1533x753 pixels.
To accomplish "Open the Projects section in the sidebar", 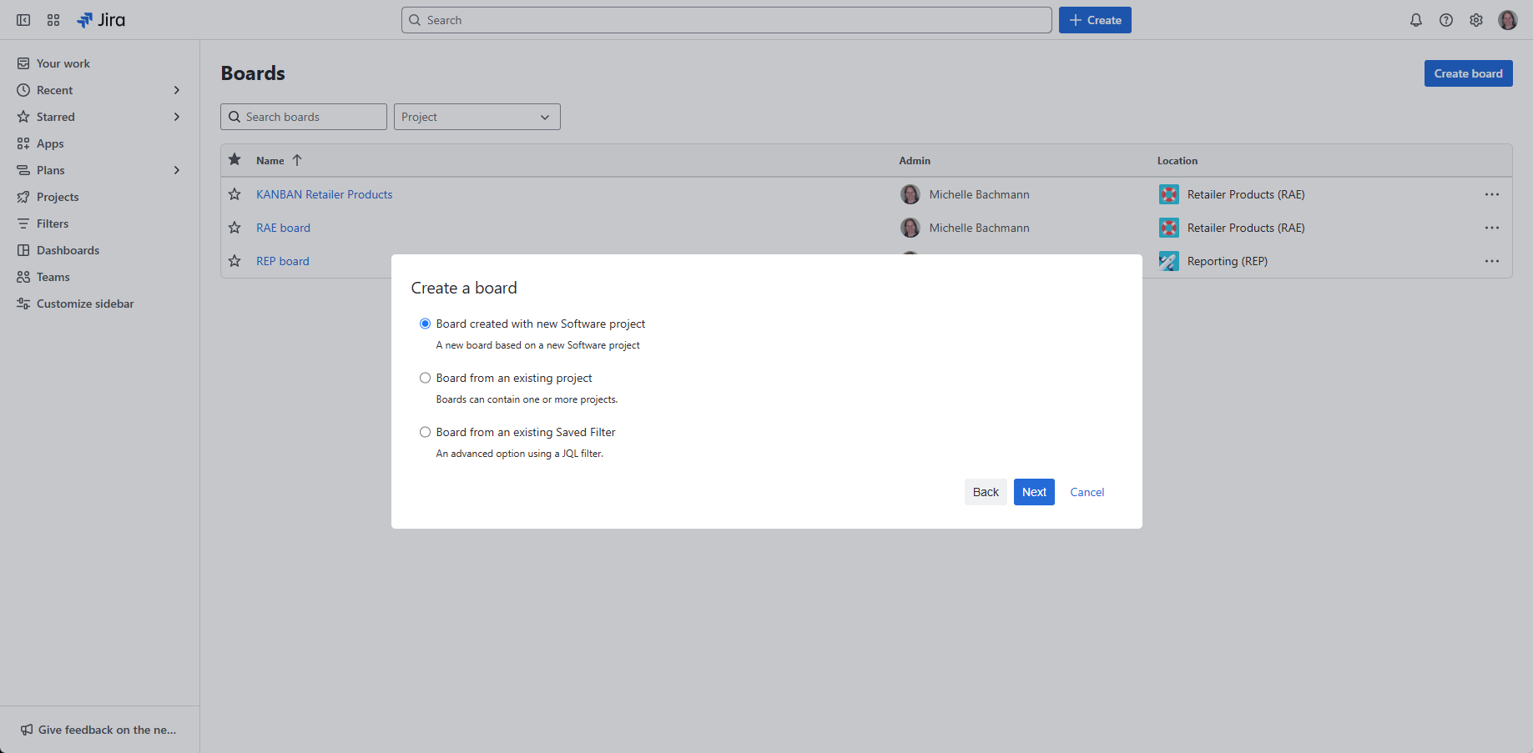I will tap(57, 196).
